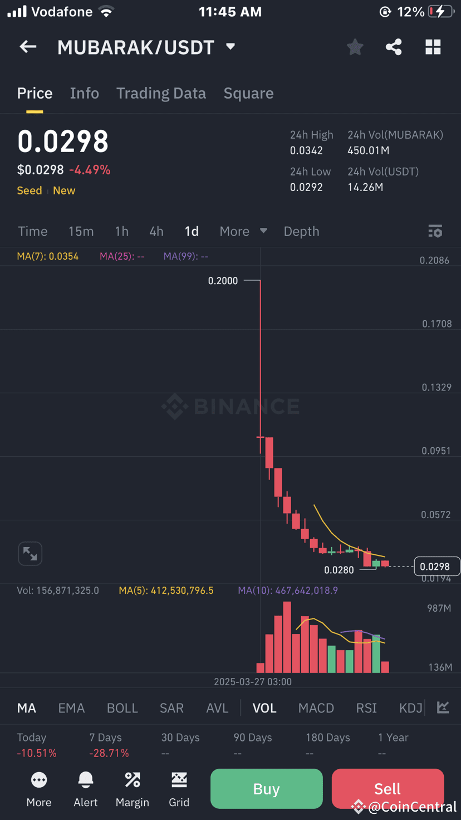
Task: Favorite MUBARAK/USDT with the star icon
Action: point(355,47)
